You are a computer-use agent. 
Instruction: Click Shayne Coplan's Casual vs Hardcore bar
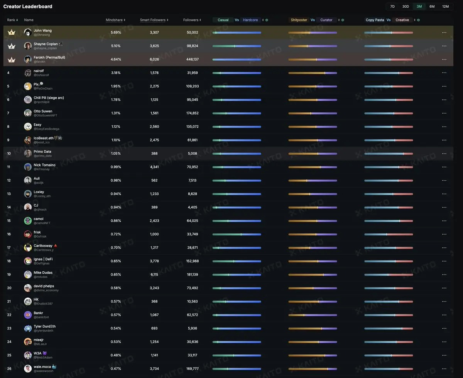pos(237,46)
